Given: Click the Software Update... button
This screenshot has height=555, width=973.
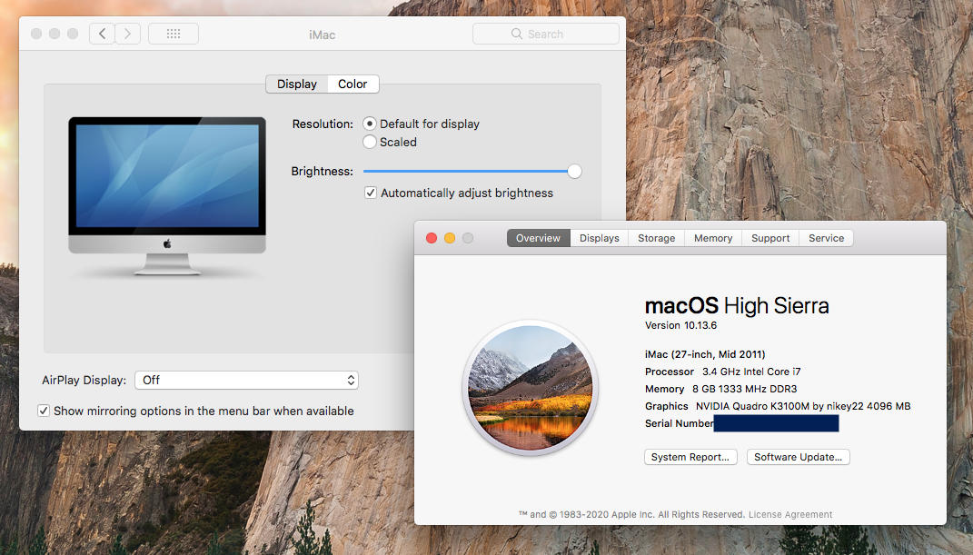Looking at the screenshot, I should tap(798, 457).
